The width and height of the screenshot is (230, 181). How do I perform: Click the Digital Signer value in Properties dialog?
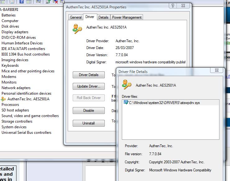point(150,62)
